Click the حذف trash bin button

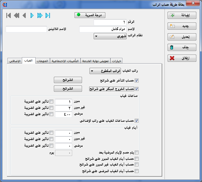tap(182, 47)
